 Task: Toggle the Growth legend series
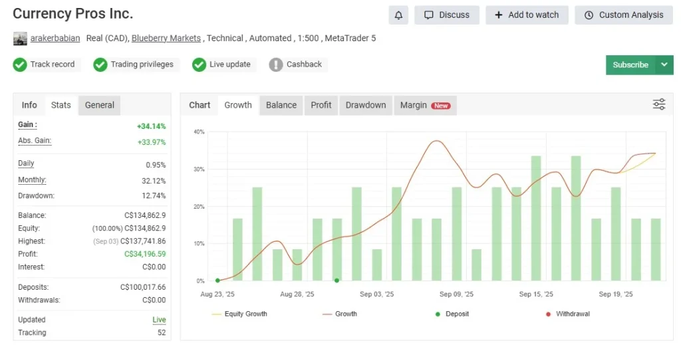coord(339,314)
